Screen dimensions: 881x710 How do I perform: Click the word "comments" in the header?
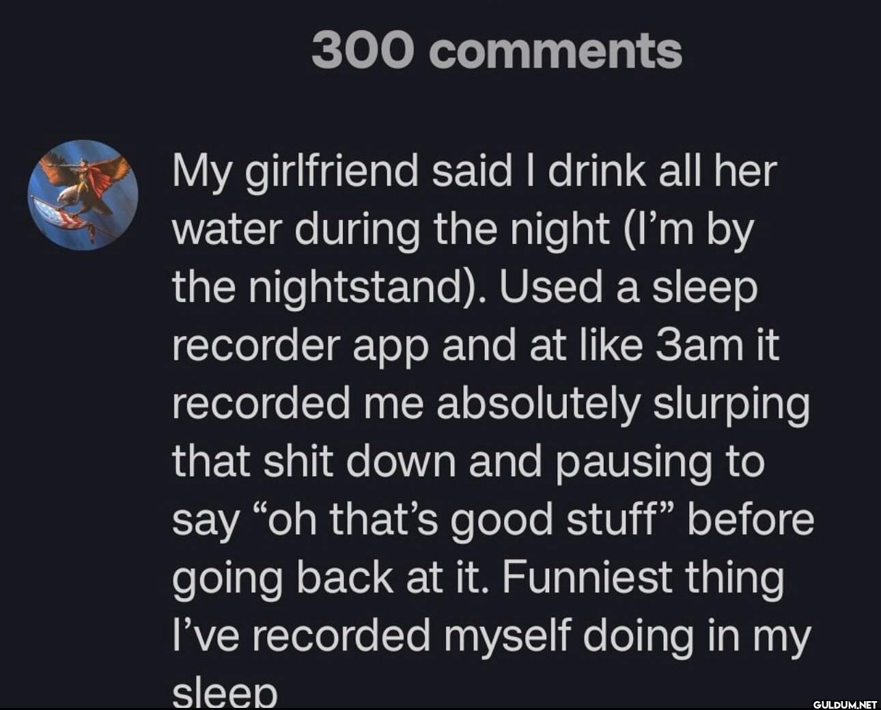[x=556, y=51]
